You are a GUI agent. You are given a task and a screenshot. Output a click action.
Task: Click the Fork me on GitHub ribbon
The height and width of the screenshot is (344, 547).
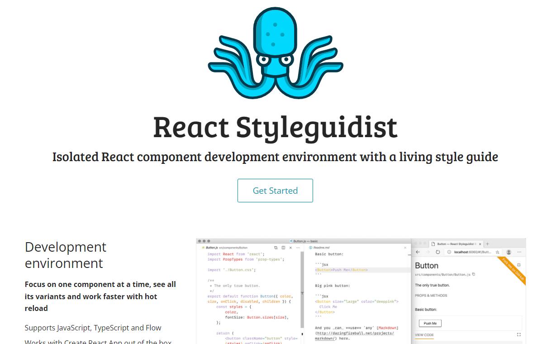click(512, 271)
